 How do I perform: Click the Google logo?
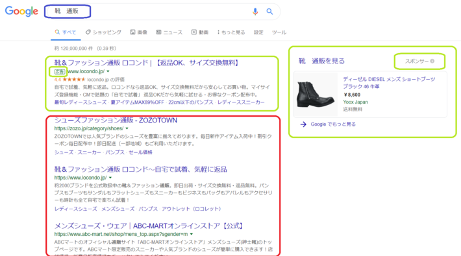pos(21,12)
